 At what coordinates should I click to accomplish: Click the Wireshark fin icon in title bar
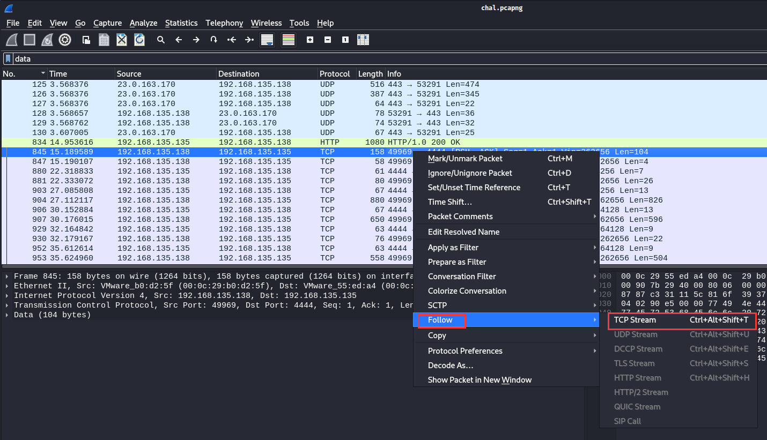point(8,8)
